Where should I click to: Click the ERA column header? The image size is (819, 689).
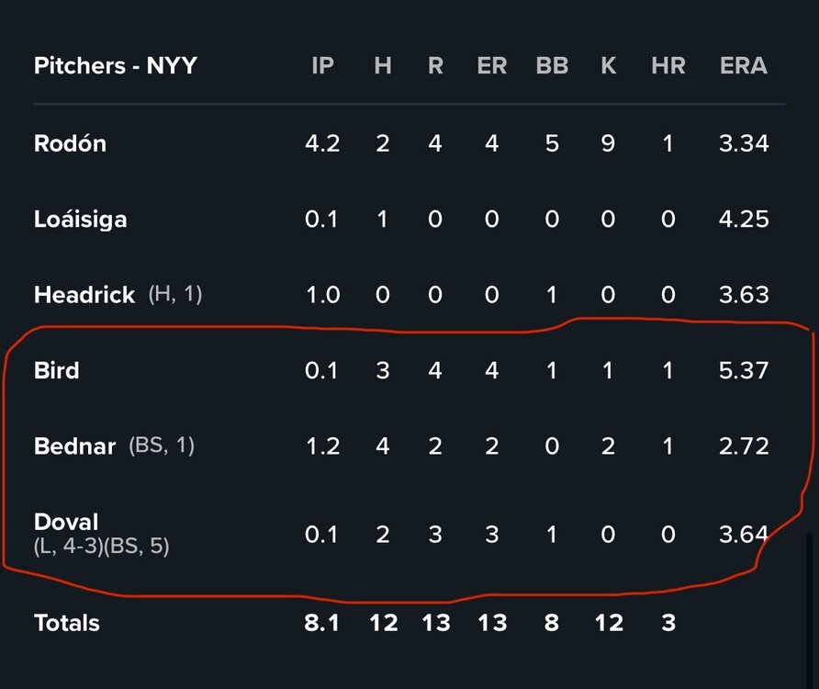(x=744, y=66)
